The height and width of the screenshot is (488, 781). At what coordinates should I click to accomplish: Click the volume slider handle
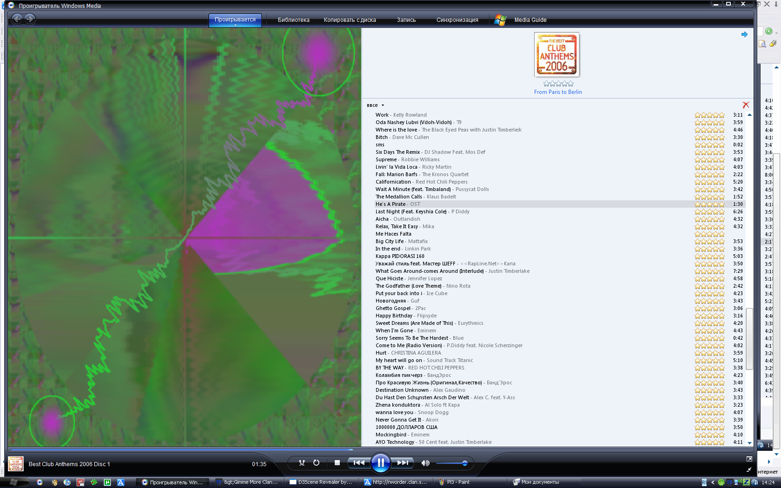(464, 463)
